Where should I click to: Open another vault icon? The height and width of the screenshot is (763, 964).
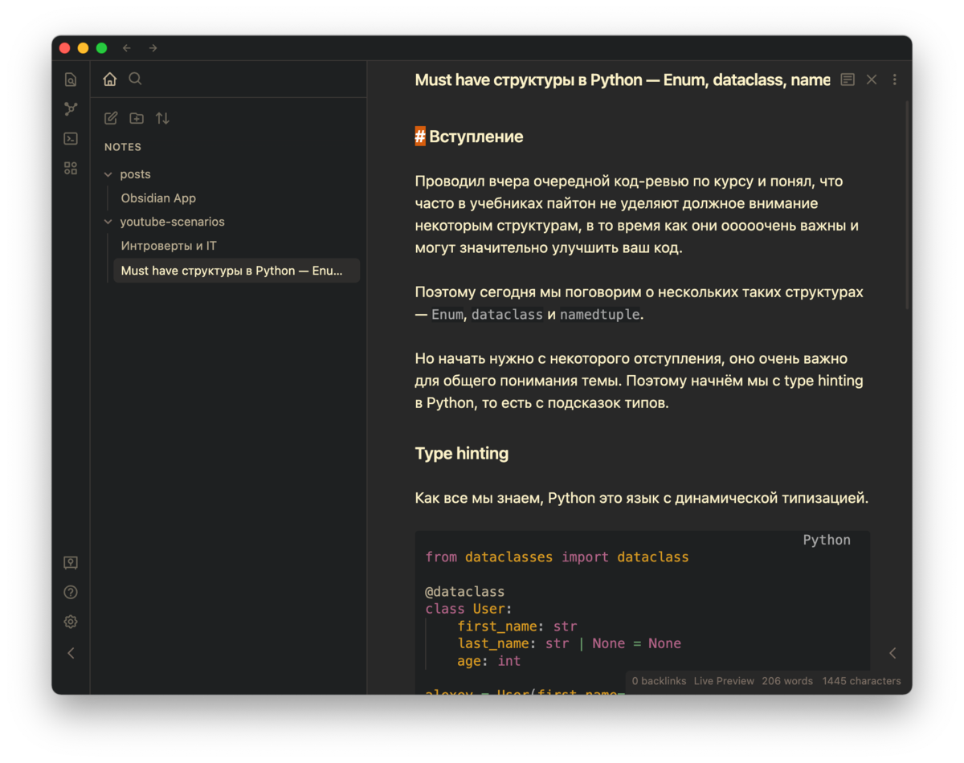[71, 563]
